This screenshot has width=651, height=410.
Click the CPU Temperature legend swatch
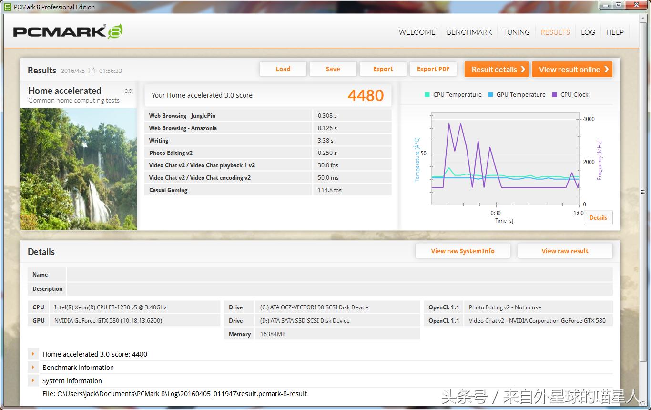tap(427, 95)
